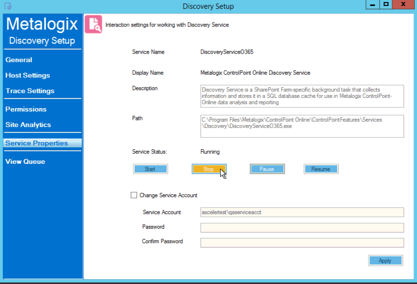Start the DiscoveryServiceO365 service

click(x=150, y=169)
